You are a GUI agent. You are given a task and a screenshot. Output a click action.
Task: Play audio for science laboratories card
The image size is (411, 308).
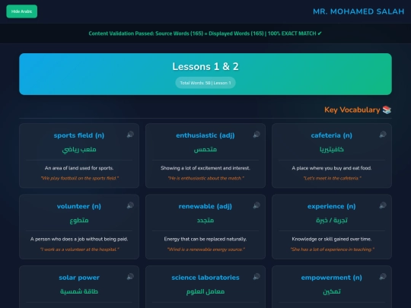coord(256,277)
